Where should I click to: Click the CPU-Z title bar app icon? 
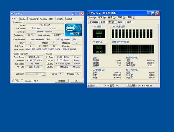(x=12, y=14)
